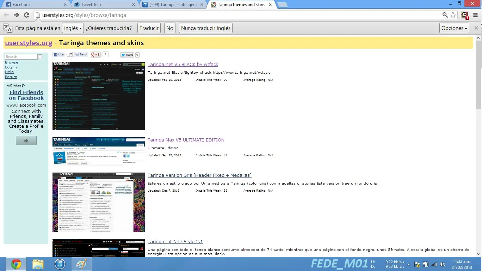Open Paint from the taskbar
The width and height of the screenshot is (482, 271).
(x=82, y=264)
